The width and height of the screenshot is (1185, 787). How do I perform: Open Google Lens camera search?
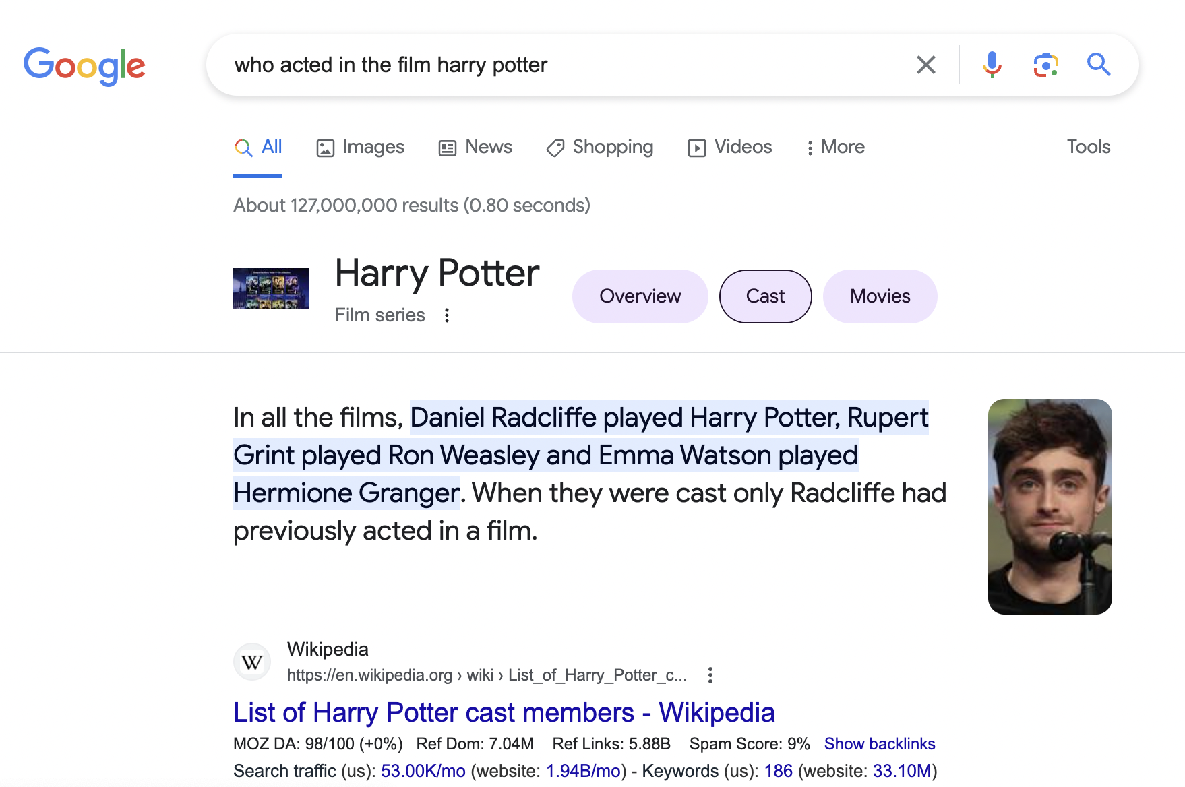point(1044,65)
